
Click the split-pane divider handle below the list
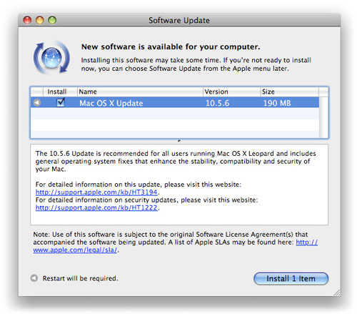tap(179, 141)
